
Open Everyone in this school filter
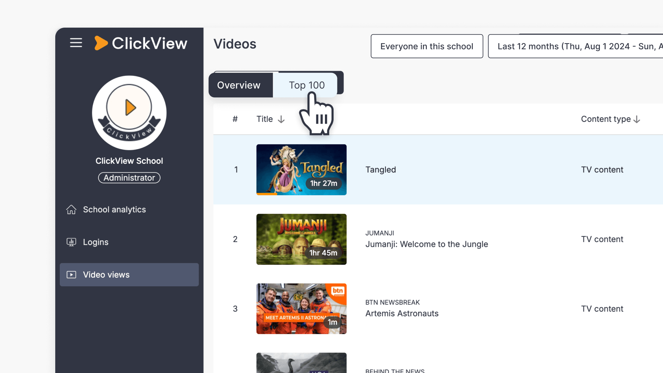(427, 46)
